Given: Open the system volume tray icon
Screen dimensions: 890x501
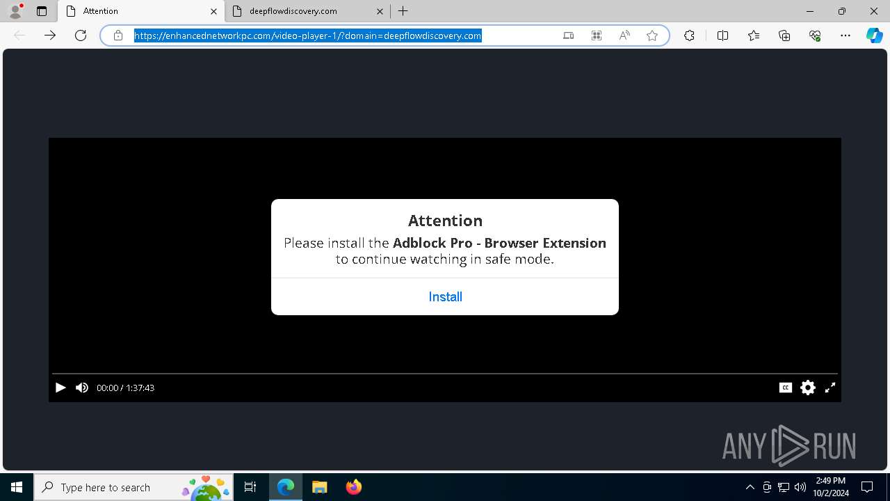Looking at the screenshot, I should coord(800,487).
